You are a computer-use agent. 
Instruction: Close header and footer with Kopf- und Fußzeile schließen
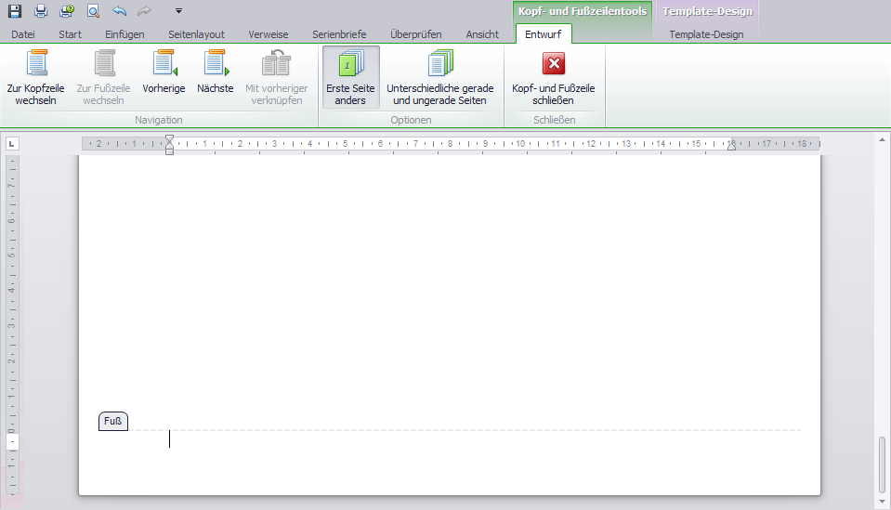pos(554,77)
